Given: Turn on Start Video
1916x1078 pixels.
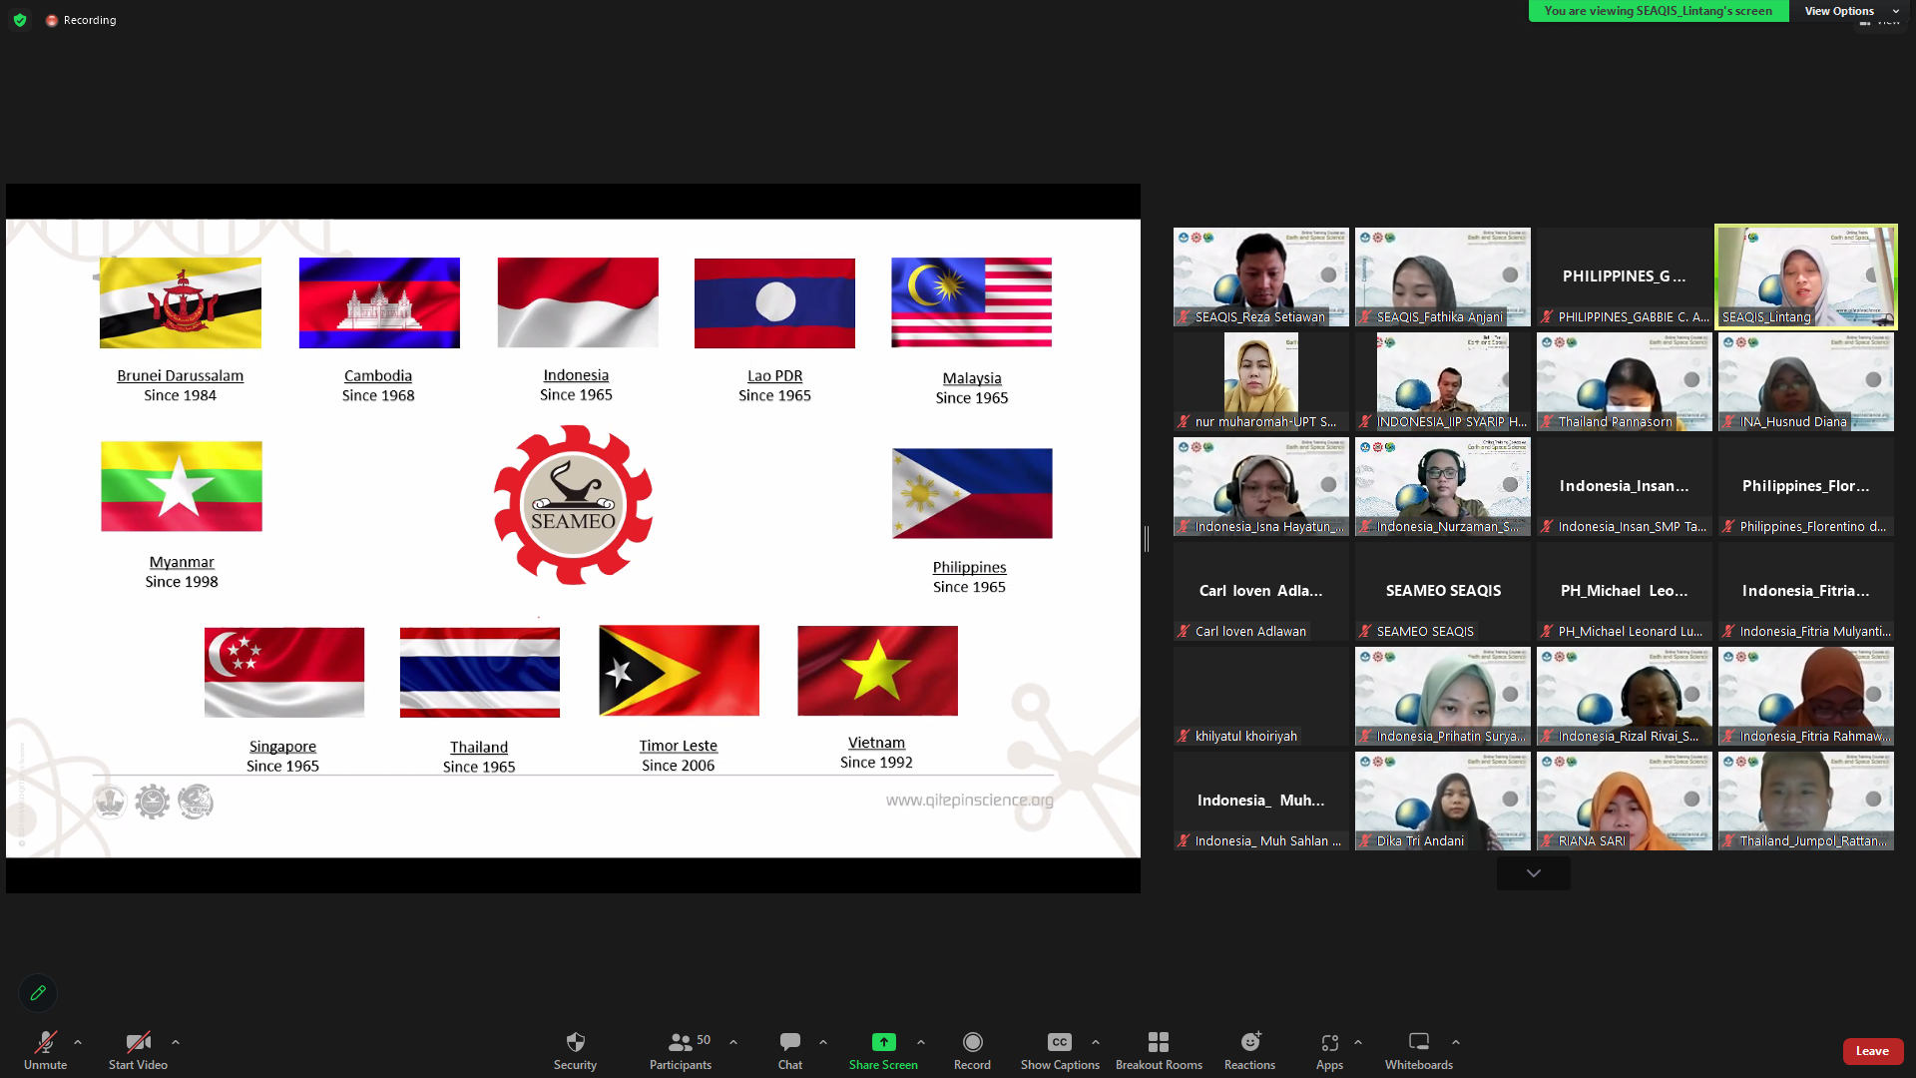Looking at the screenshot, I should (x=138, y=1043).
